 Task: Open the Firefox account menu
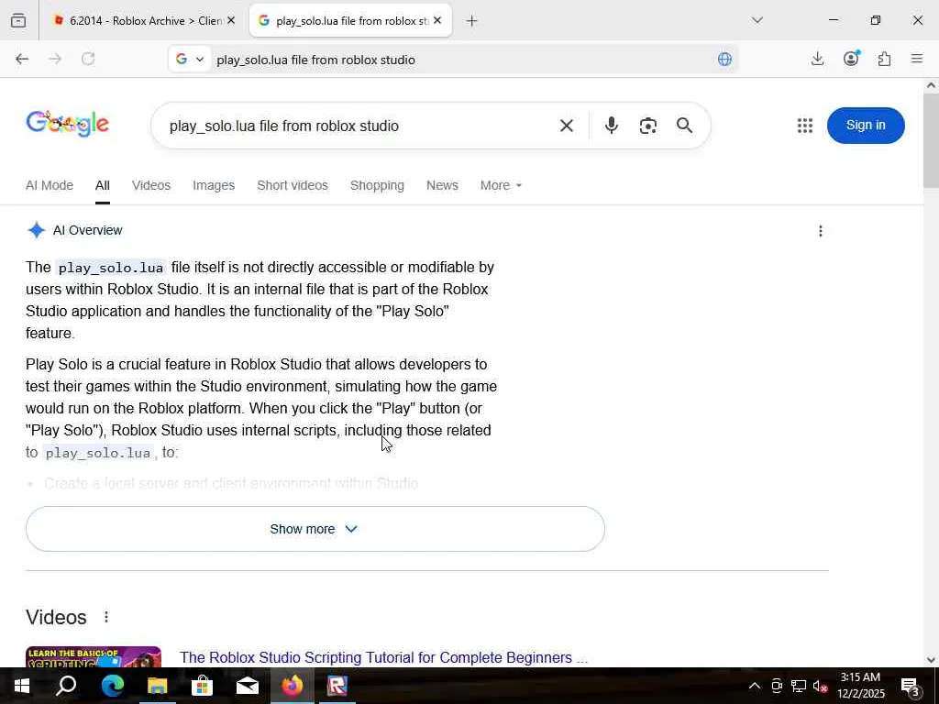click(851, 59)
